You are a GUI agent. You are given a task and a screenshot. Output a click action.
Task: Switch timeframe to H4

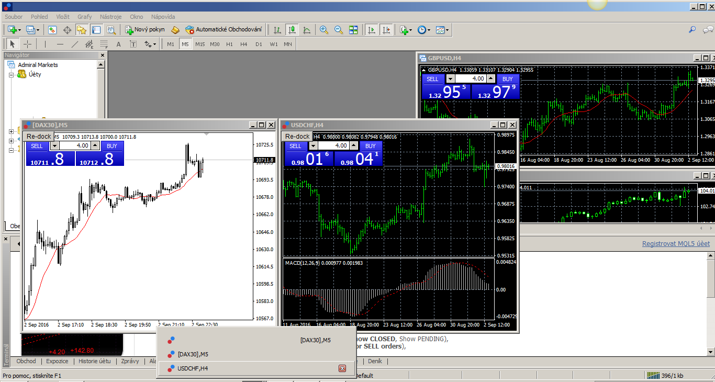click(x=244, y=44)
